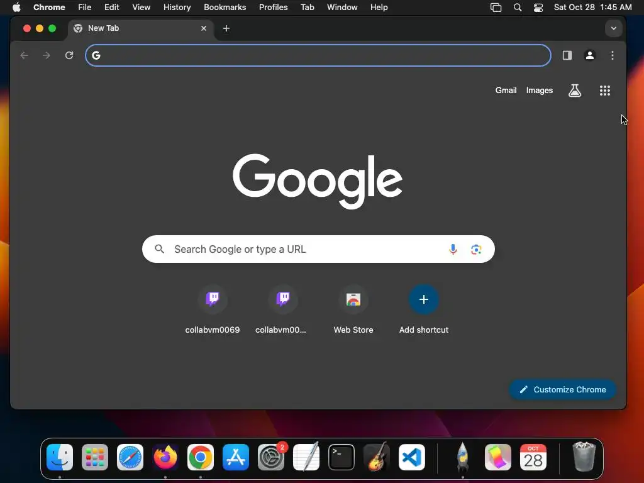Open the View menu
The width and height of the screenshot is (644, 483).
click(141, 8)
